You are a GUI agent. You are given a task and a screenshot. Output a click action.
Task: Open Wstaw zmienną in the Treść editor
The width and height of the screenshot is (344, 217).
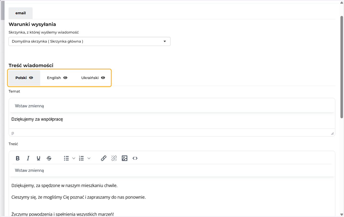30,170
